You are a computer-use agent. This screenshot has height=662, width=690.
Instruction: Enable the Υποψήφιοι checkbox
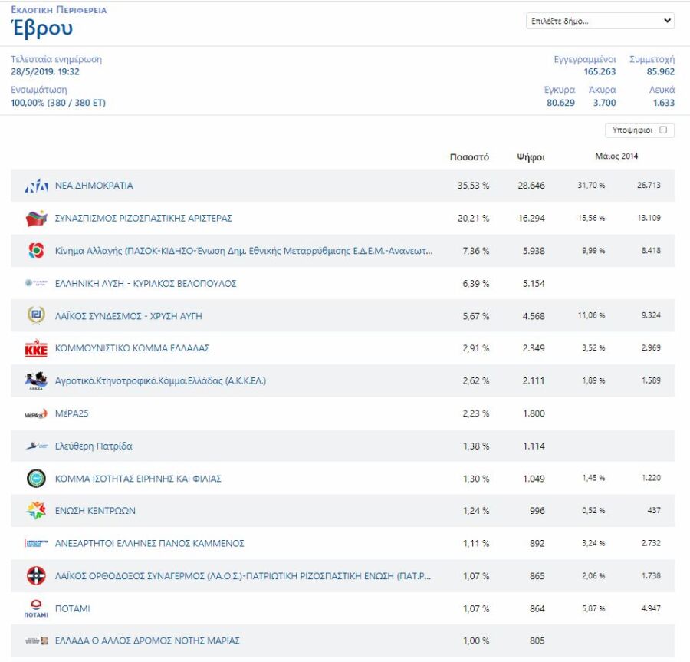(663, 130)
